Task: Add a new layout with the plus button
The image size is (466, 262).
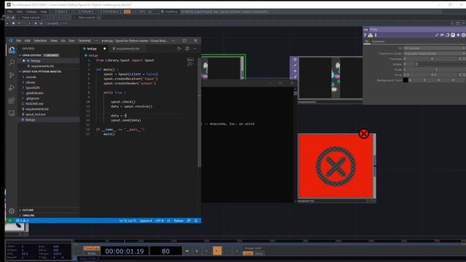Action: pos(99,17)
